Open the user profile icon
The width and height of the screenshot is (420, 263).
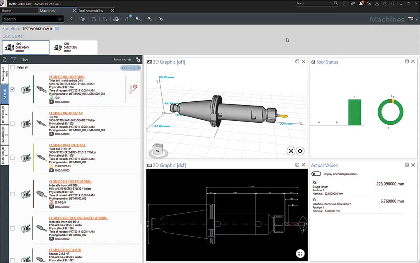pyautogui.click(x=377, y=4)
